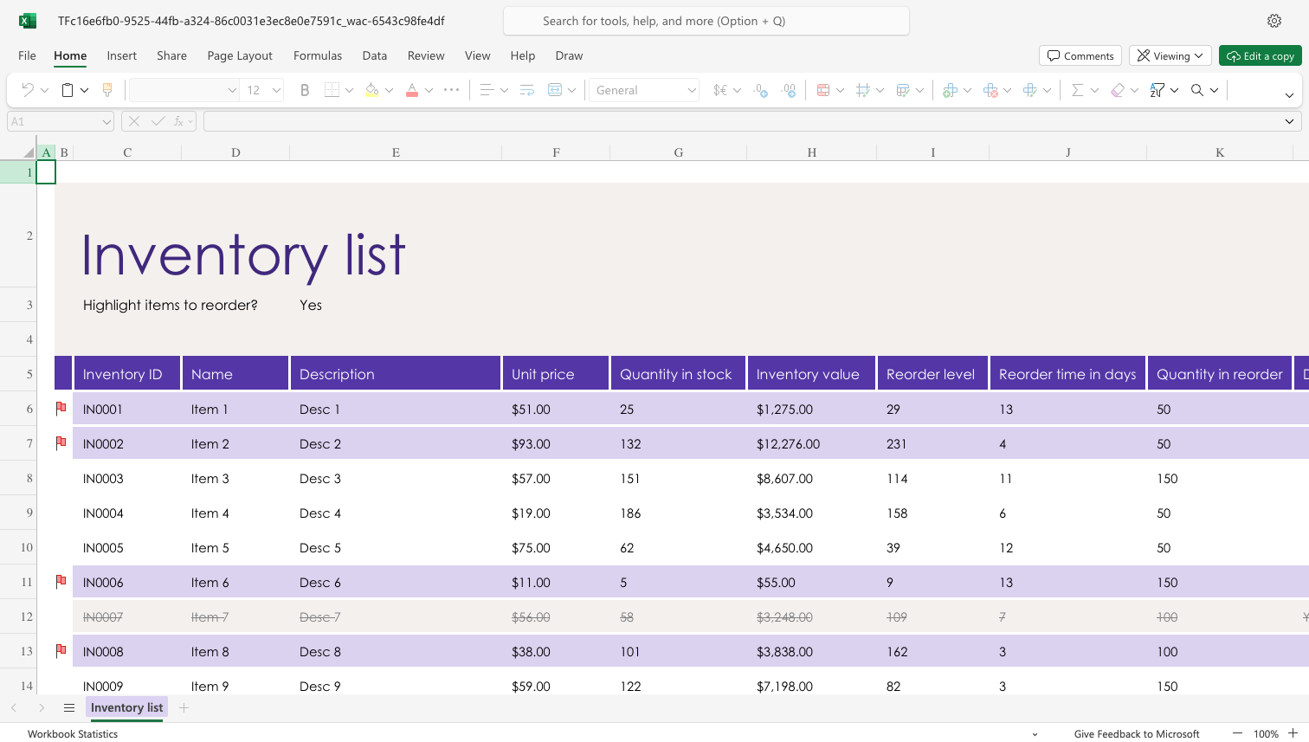
Task: Apply the red Font Color
Action: coord(411,89)
